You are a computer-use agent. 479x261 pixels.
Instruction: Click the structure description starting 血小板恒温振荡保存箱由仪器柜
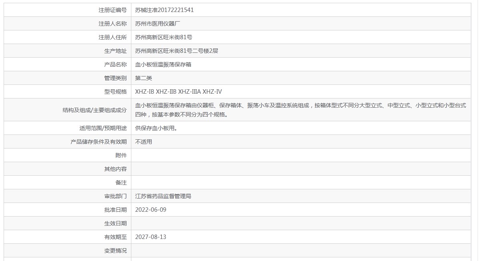click(x=301, y=110)
